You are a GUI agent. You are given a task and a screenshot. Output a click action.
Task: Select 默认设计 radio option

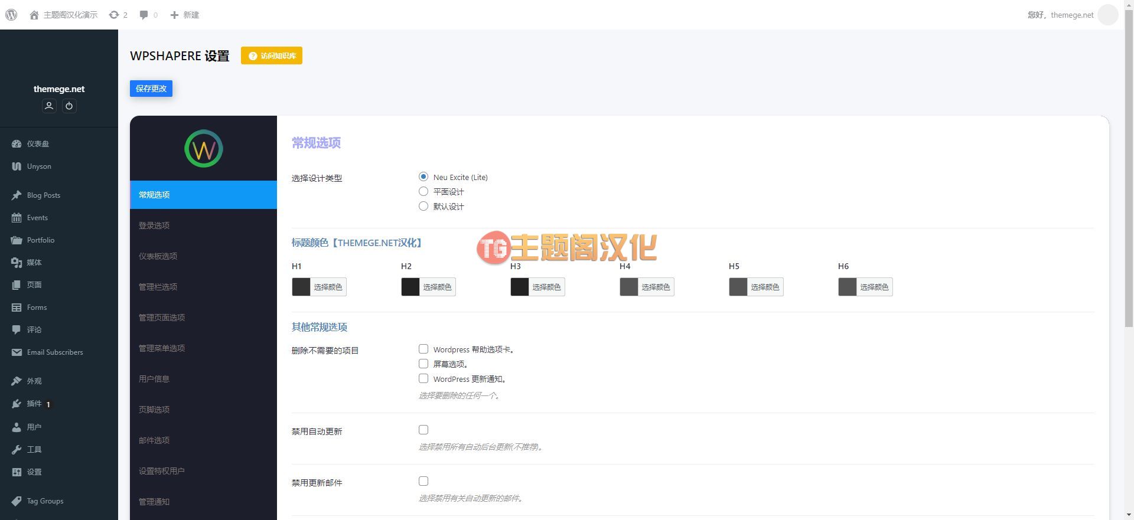(423, 206)
